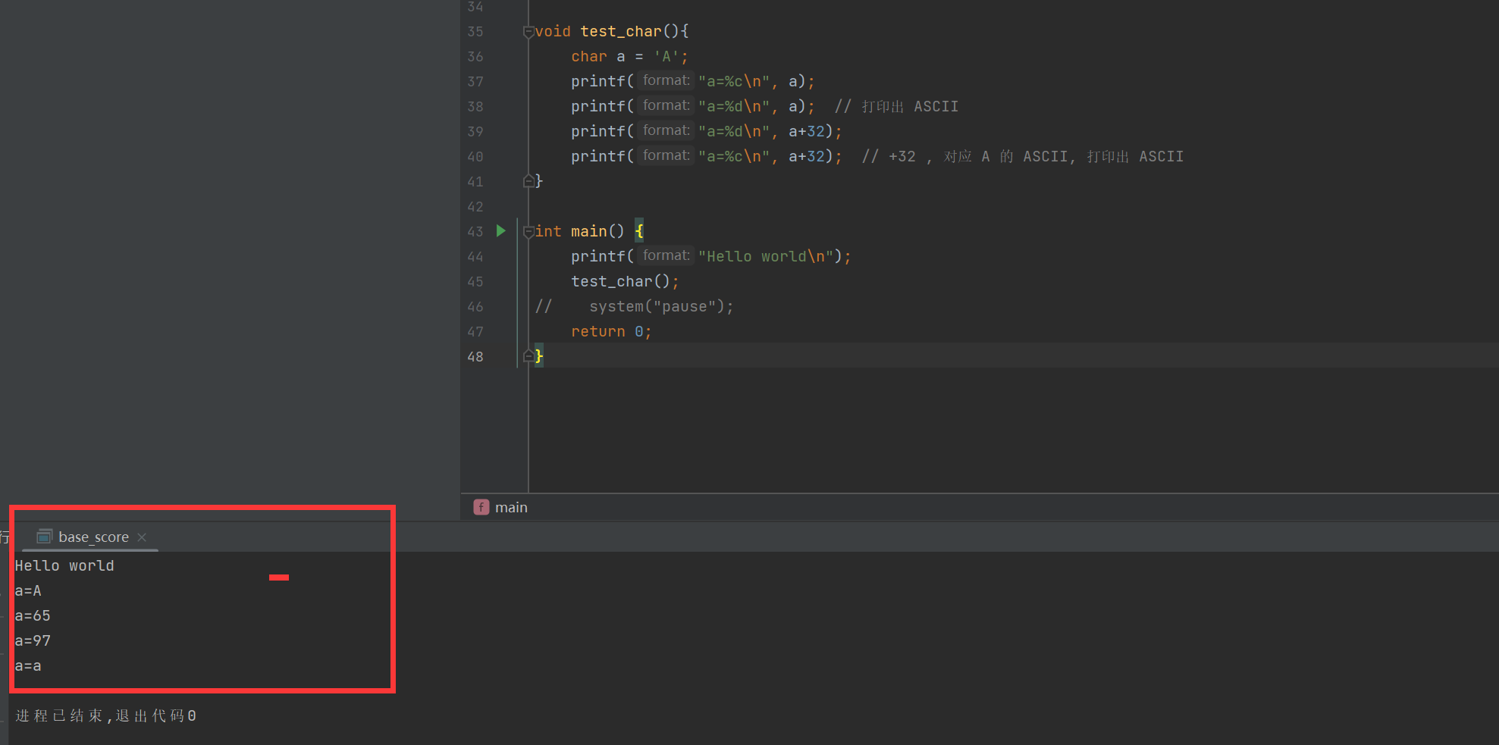
Task: Click the main function breadcrumb
Action: [x=511, y=507]
